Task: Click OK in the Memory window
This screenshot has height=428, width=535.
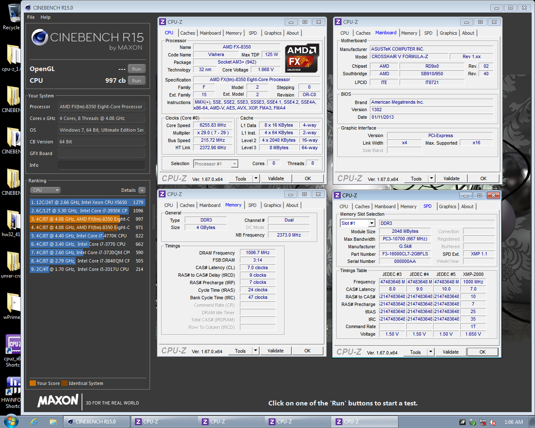Action: (x=308, y=351)
